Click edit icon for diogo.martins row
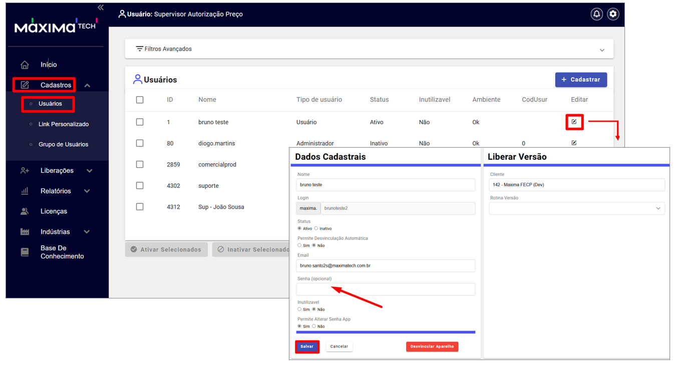 point(574,143)
